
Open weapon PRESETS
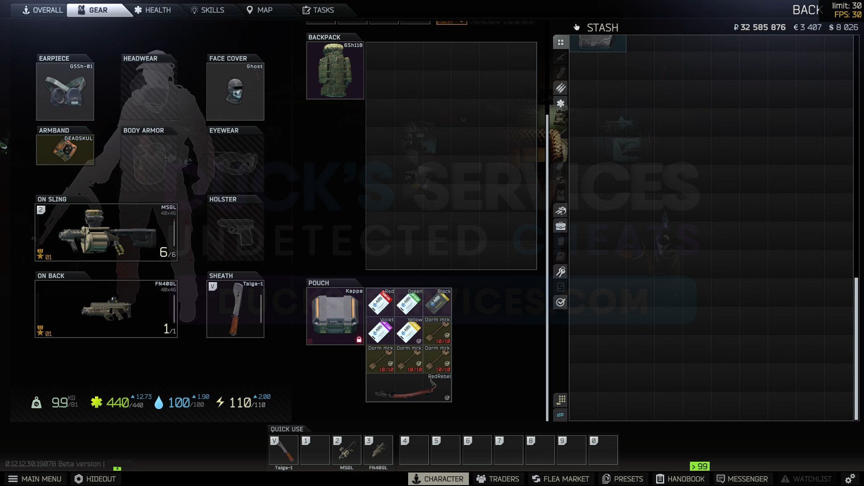[623, 479]
